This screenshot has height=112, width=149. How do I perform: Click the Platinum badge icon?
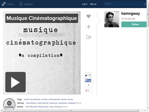pyautogui.click(x=9, y=104)
